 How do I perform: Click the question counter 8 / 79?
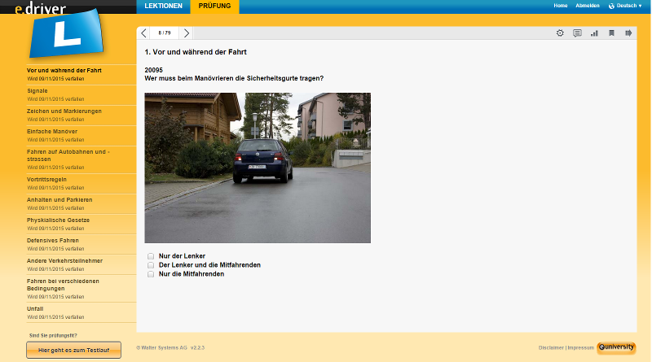point(165,33)
